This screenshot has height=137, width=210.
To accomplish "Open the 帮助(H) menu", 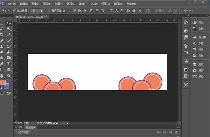I will 131,4.
